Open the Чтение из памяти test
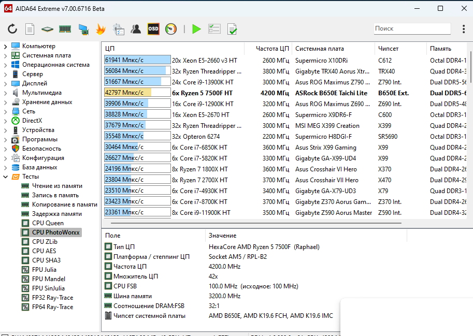This screenshot has width=473, height=336. 57,186
